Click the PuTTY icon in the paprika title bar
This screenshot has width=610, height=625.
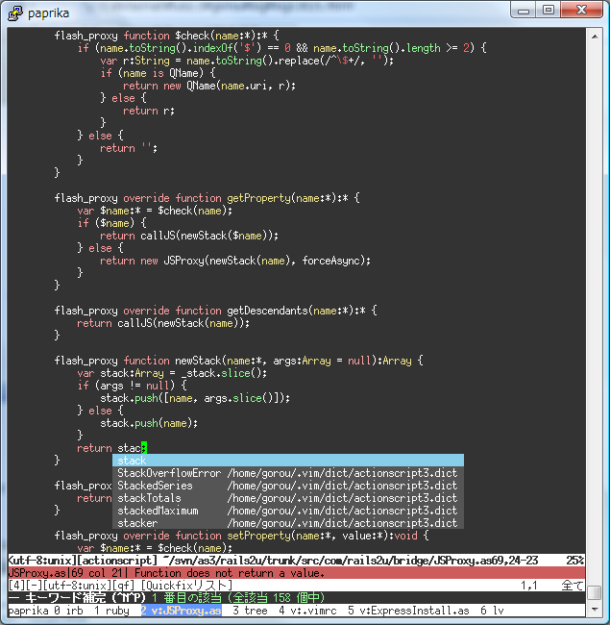(x=15, y=13)
